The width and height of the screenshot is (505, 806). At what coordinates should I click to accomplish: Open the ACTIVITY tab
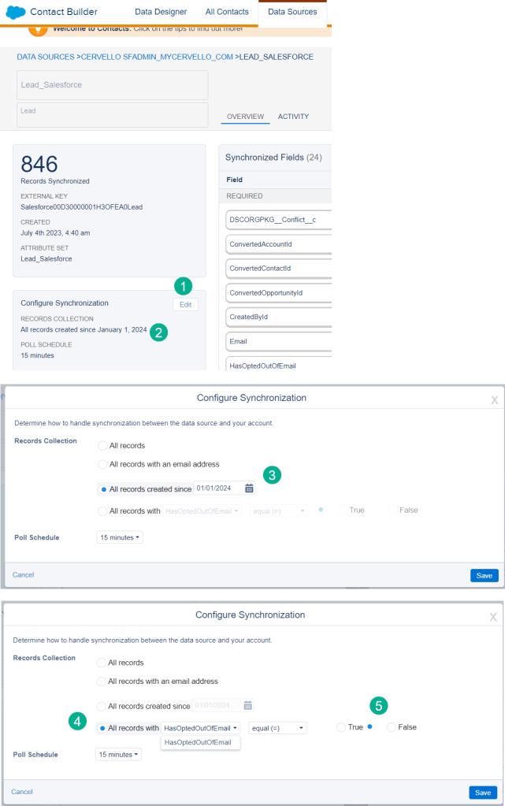pos(293,117)
